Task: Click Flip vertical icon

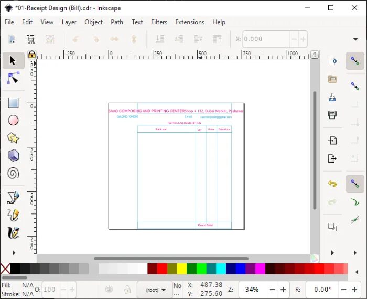Action: tap(134, 39)
